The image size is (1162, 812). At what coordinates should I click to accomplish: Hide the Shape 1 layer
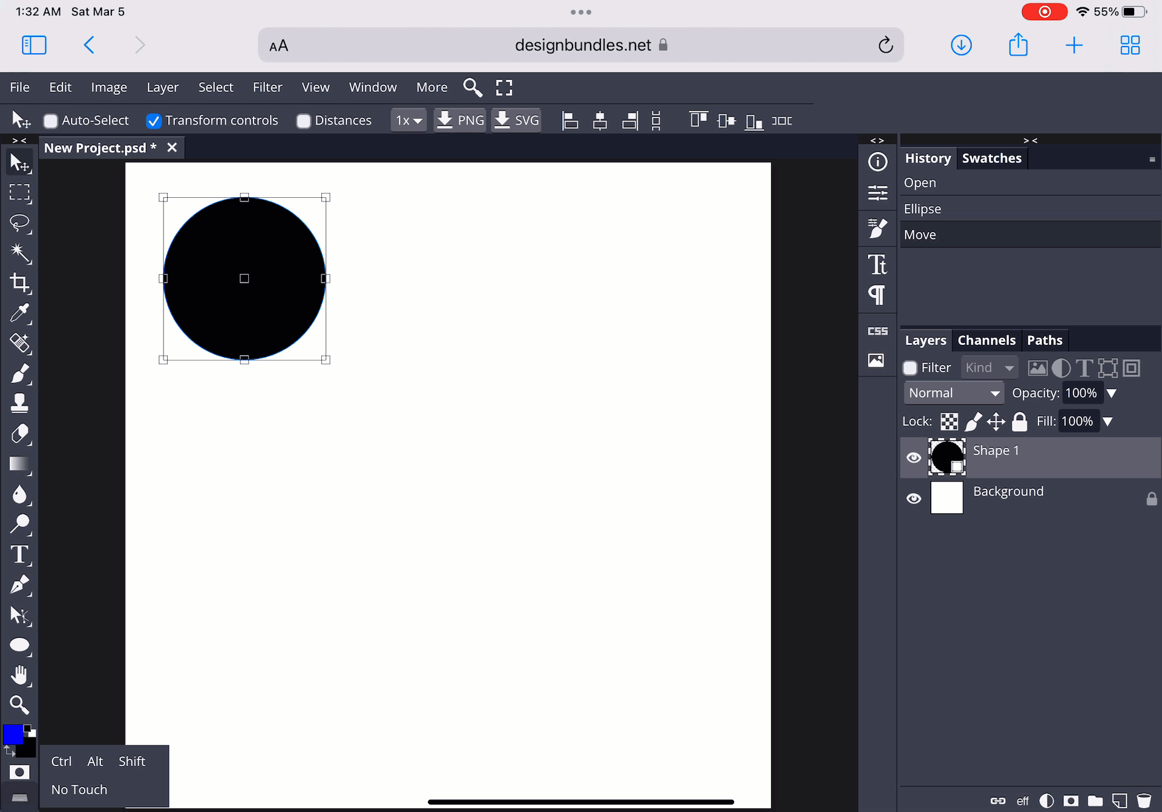[x=914, y=457]
